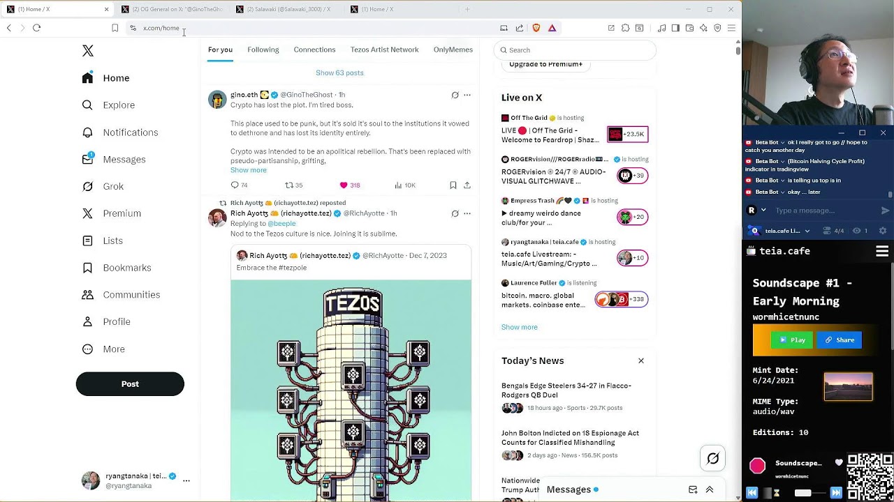Screen dimensions: 894x502
Task: Open the floating Grok button
Action: [x=712, y=458]
